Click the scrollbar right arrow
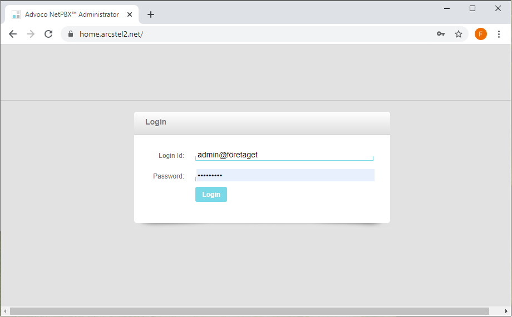Viewport: 512px width, 317px height. (506, 311)
